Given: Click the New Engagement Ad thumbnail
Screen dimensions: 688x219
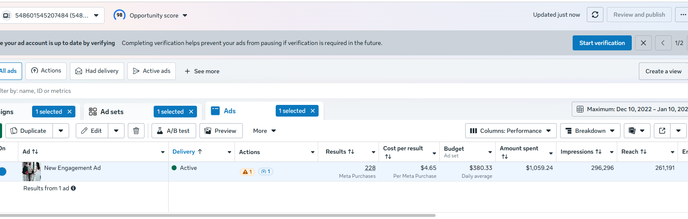Looking at the screenshot, I should 31,172.
